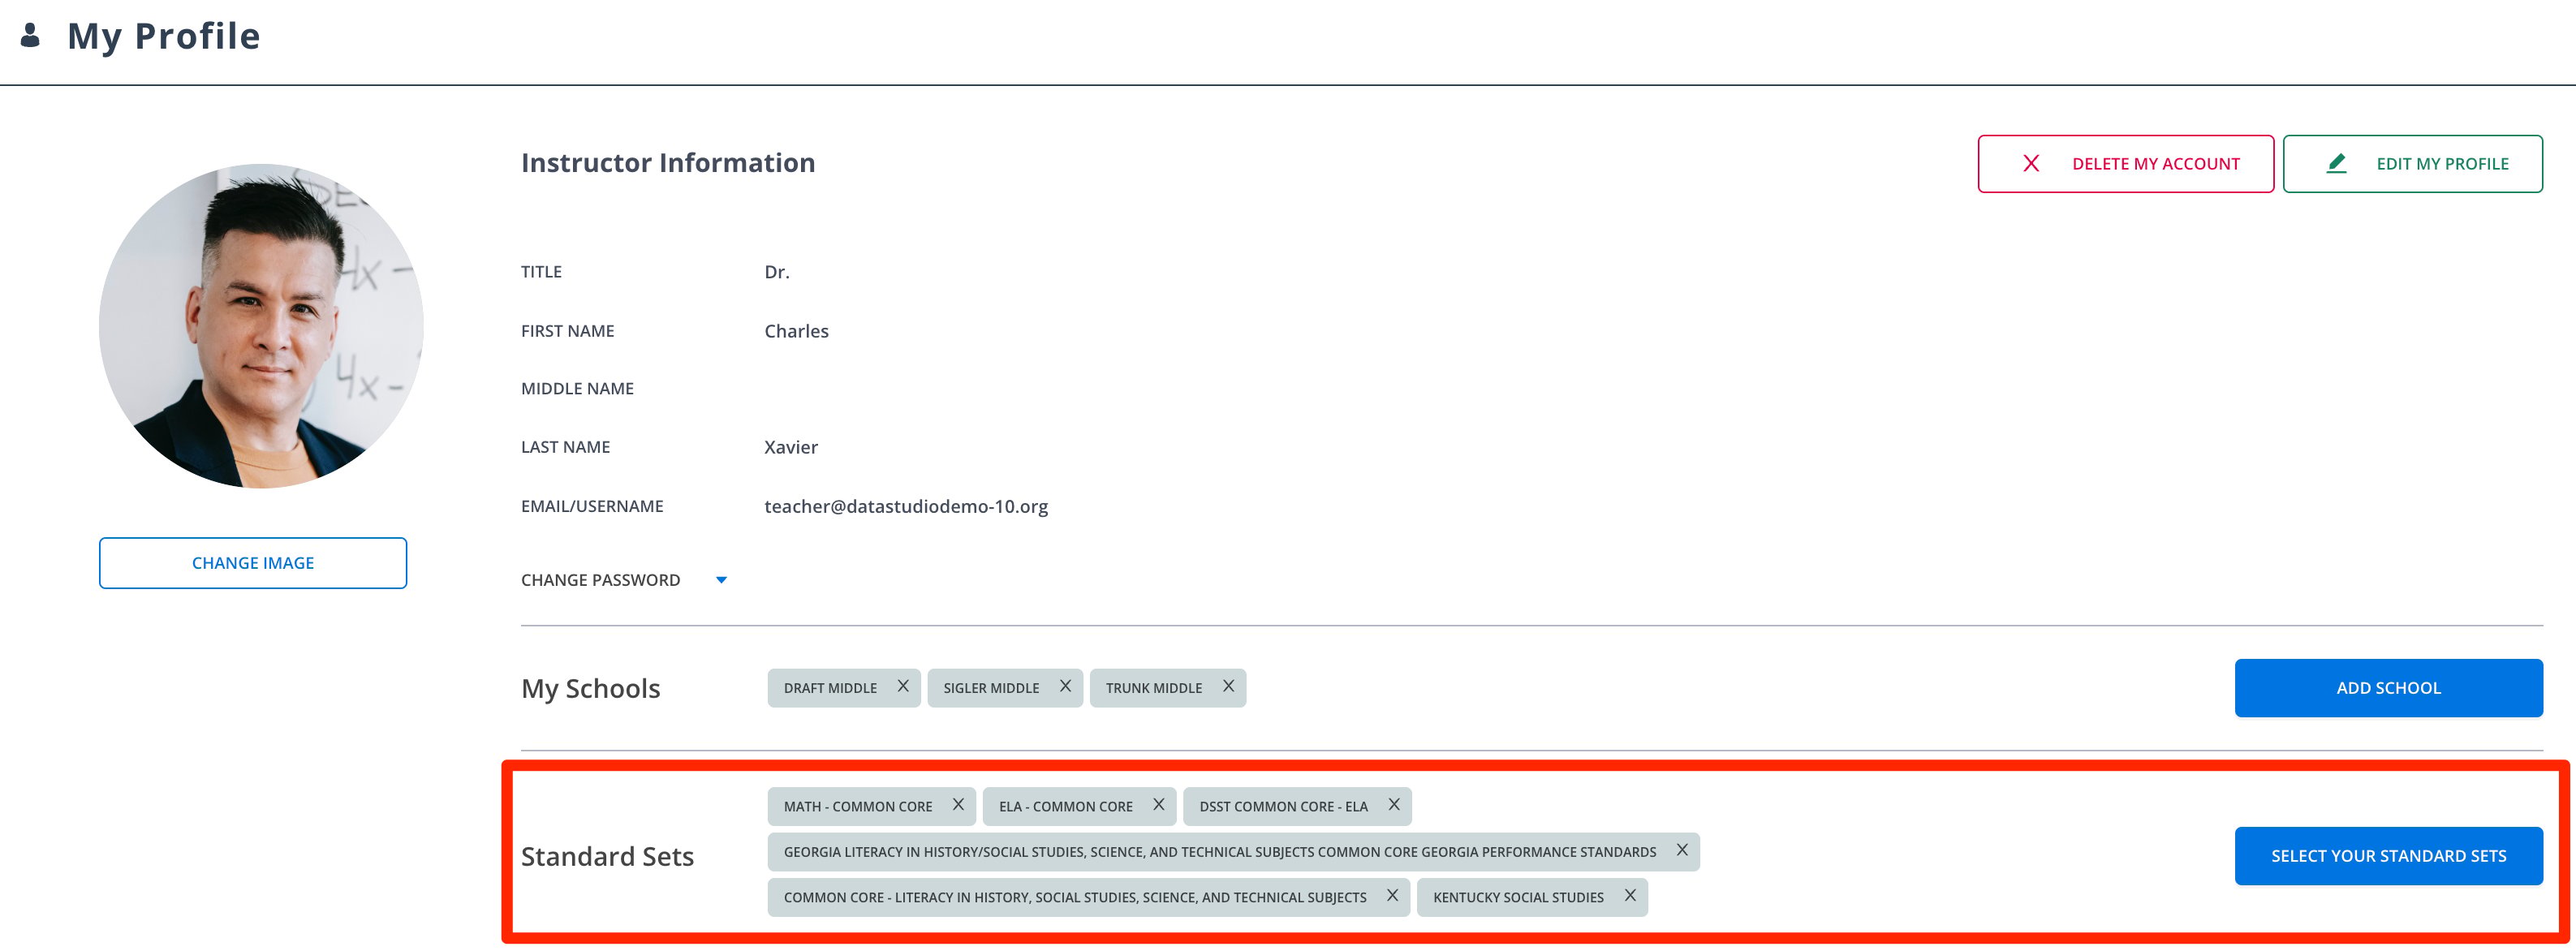Expand the Change Password dropdown arrow
This screenshot has width=2576, height=951.
pyautogui.click(x=721, y=580)
